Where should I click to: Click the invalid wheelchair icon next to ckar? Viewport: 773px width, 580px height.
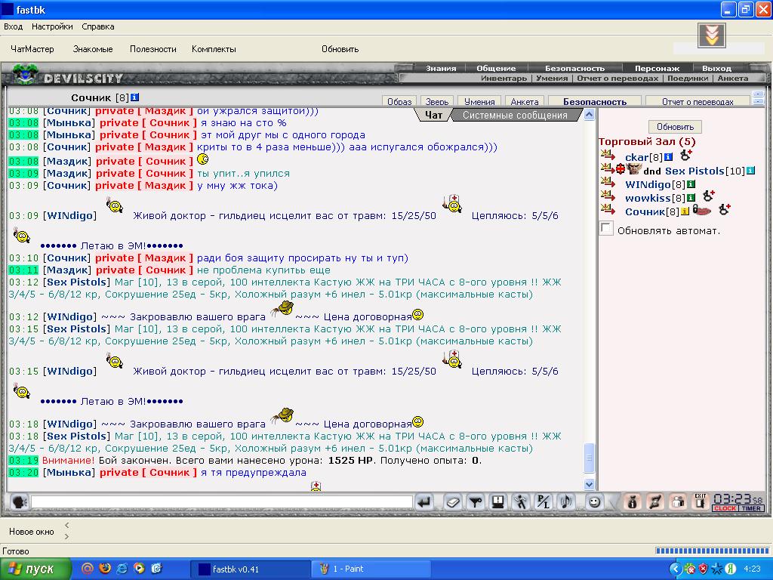coord(685,156)
